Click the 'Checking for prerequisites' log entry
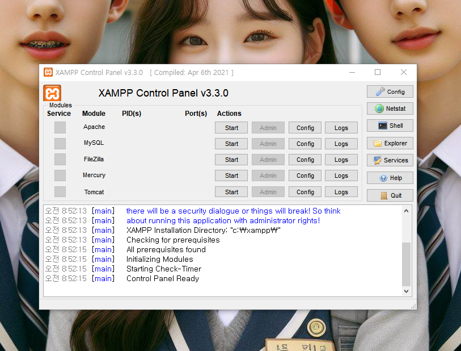 coord(173,240)
